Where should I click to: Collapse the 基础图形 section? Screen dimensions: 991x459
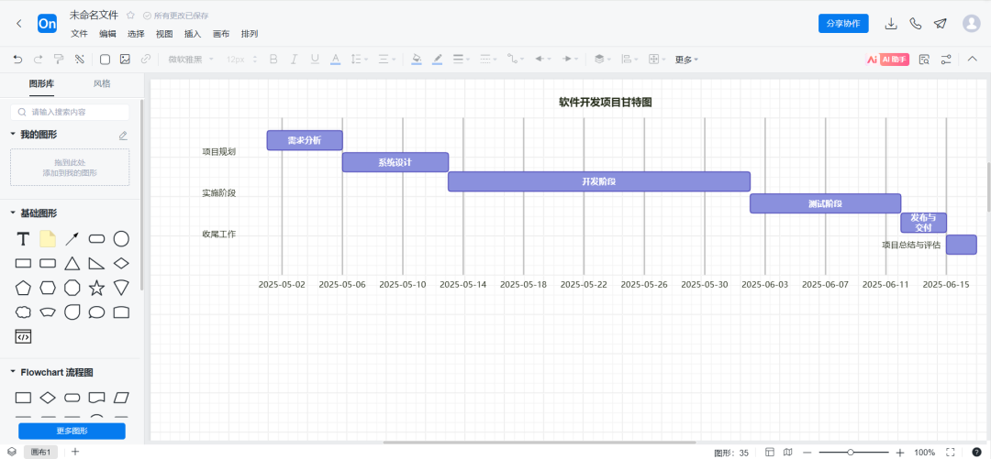13,213
